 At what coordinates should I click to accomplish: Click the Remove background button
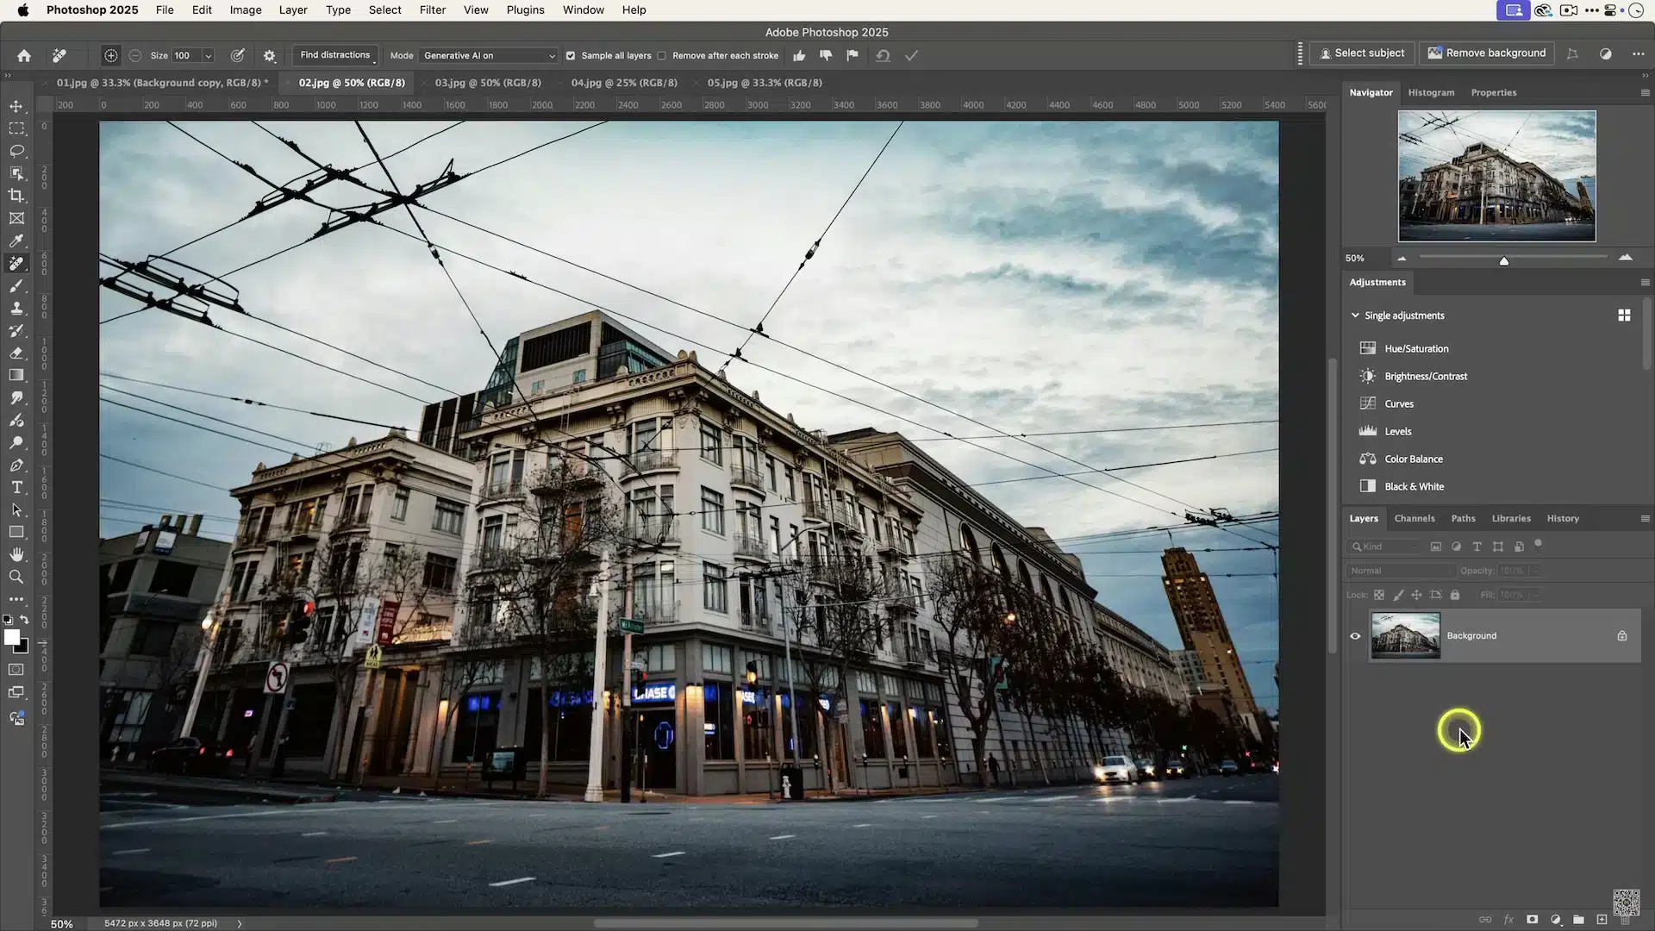[1486, 53]
